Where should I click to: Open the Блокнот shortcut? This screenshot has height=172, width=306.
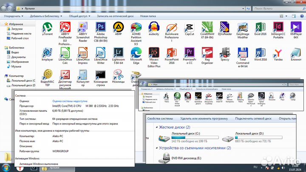click(x=296, y=54)
